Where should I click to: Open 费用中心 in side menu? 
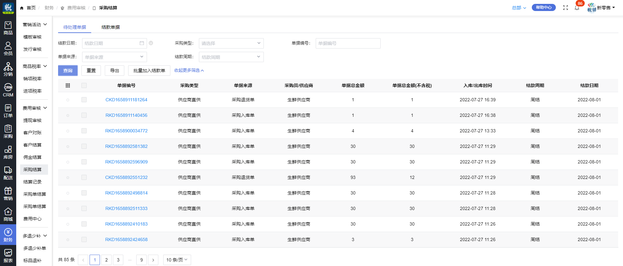point(32,219)
